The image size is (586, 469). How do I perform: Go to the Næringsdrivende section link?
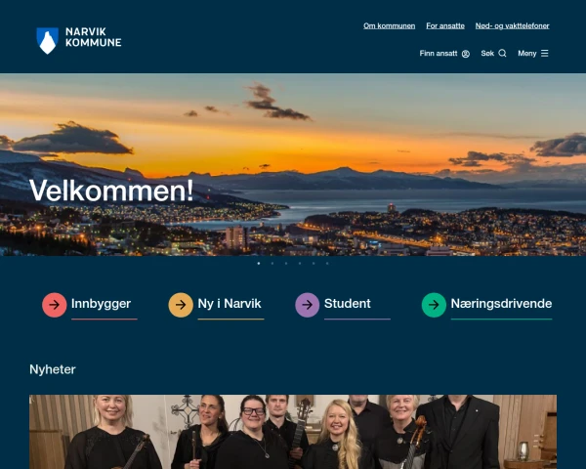(501, 304)
